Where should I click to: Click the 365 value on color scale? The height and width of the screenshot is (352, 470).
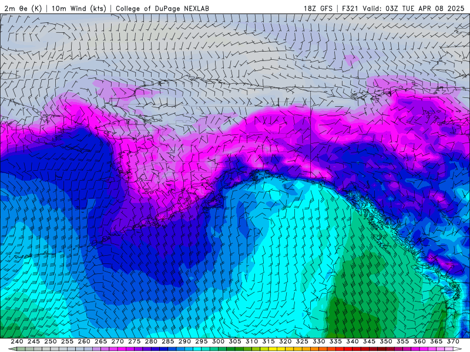pos(437,341)
